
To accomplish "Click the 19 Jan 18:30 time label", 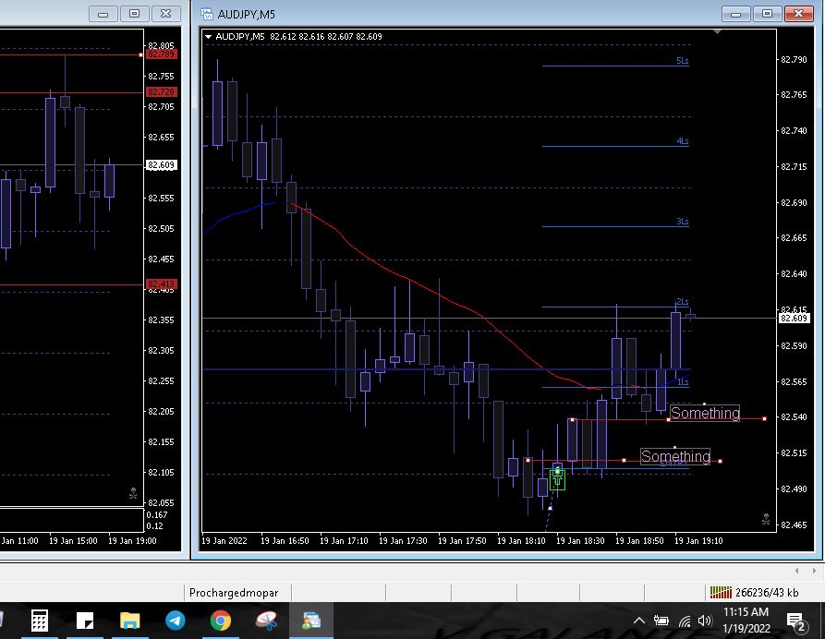I will [580, 540].
